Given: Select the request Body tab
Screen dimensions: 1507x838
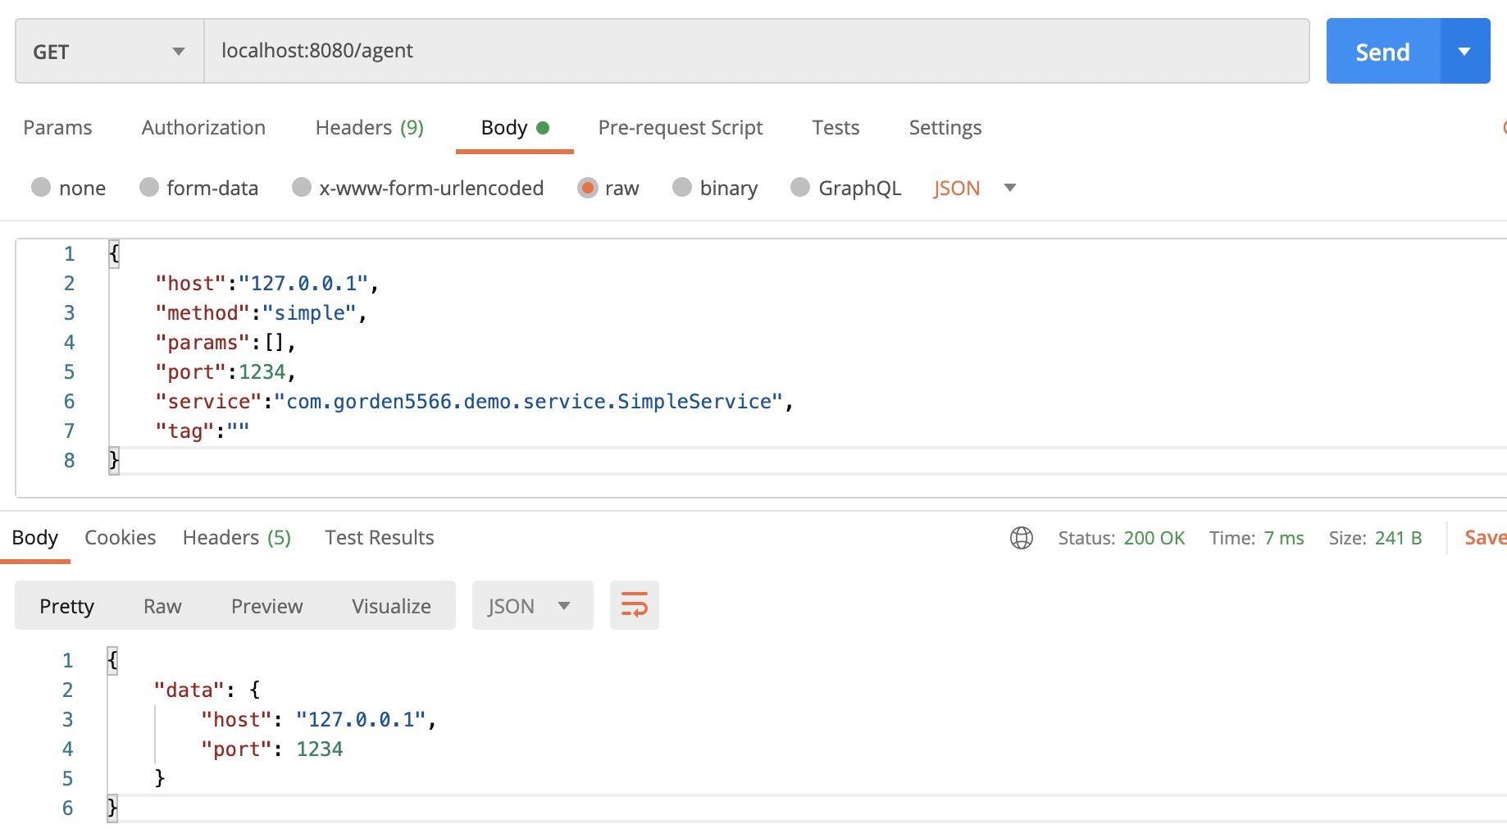Looking at the screenshot, I should (x=514, y=127).
